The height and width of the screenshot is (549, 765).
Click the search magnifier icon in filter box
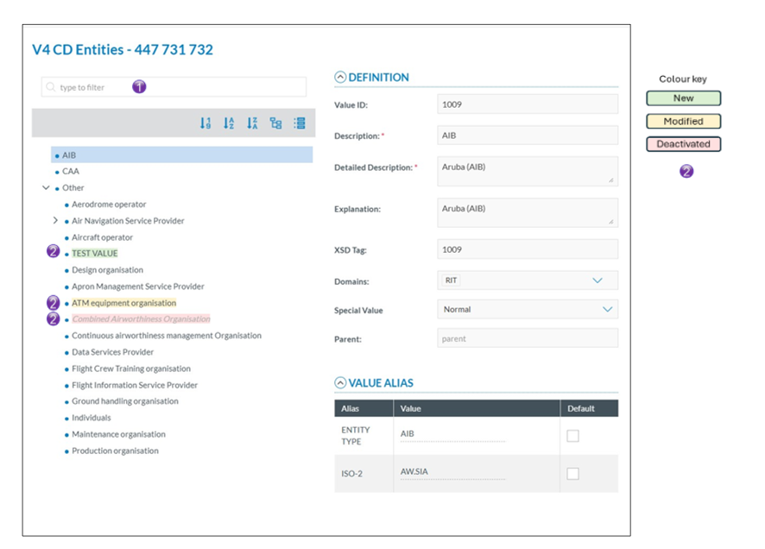[51, 87]
